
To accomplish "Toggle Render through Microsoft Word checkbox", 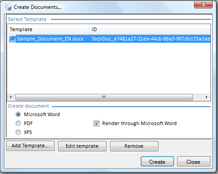I will click(96, 123).
